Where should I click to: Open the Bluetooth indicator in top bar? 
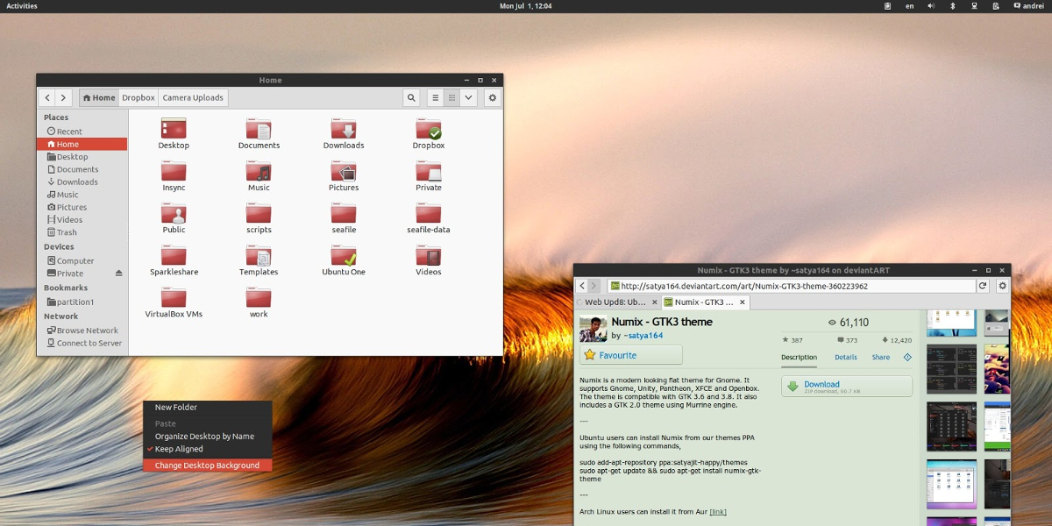pyautogui.click(x=954, y=6)
